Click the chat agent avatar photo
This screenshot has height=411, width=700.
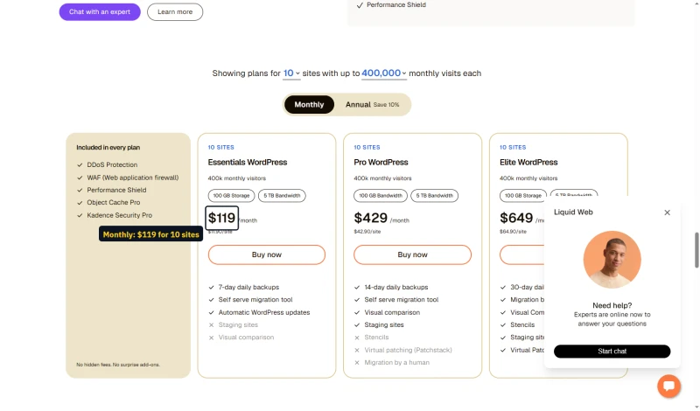point(612,259)
